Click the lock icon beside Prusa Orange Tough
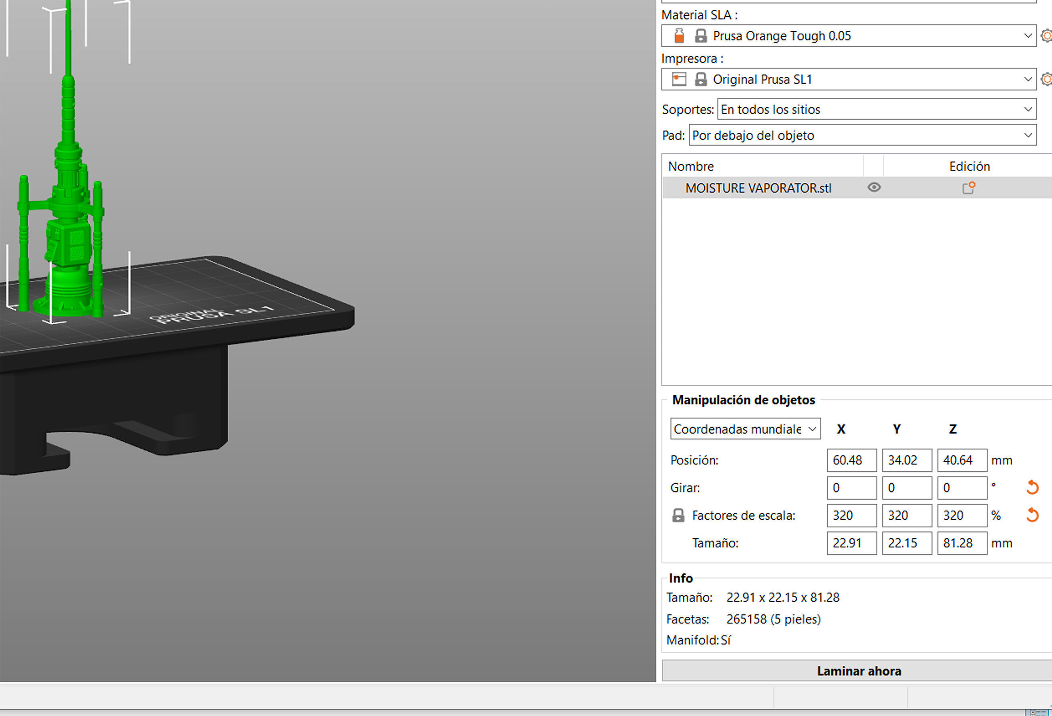Viewport: 1052px width, 716px height. [x=701, y=36]
